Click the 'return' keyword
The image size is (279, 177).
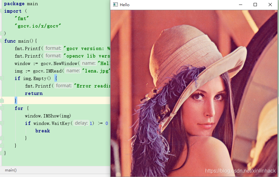coord(34,93)
